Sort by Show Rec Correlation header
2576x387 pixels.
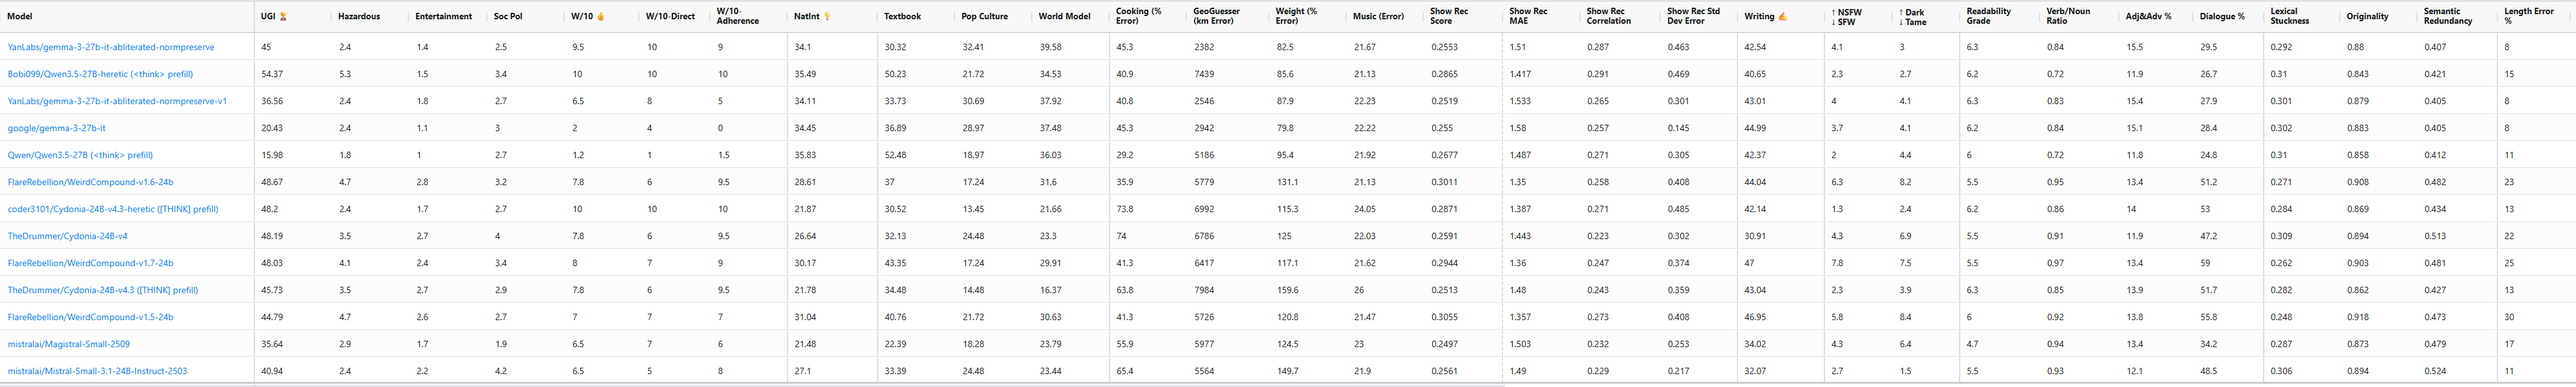[1607, 16]
